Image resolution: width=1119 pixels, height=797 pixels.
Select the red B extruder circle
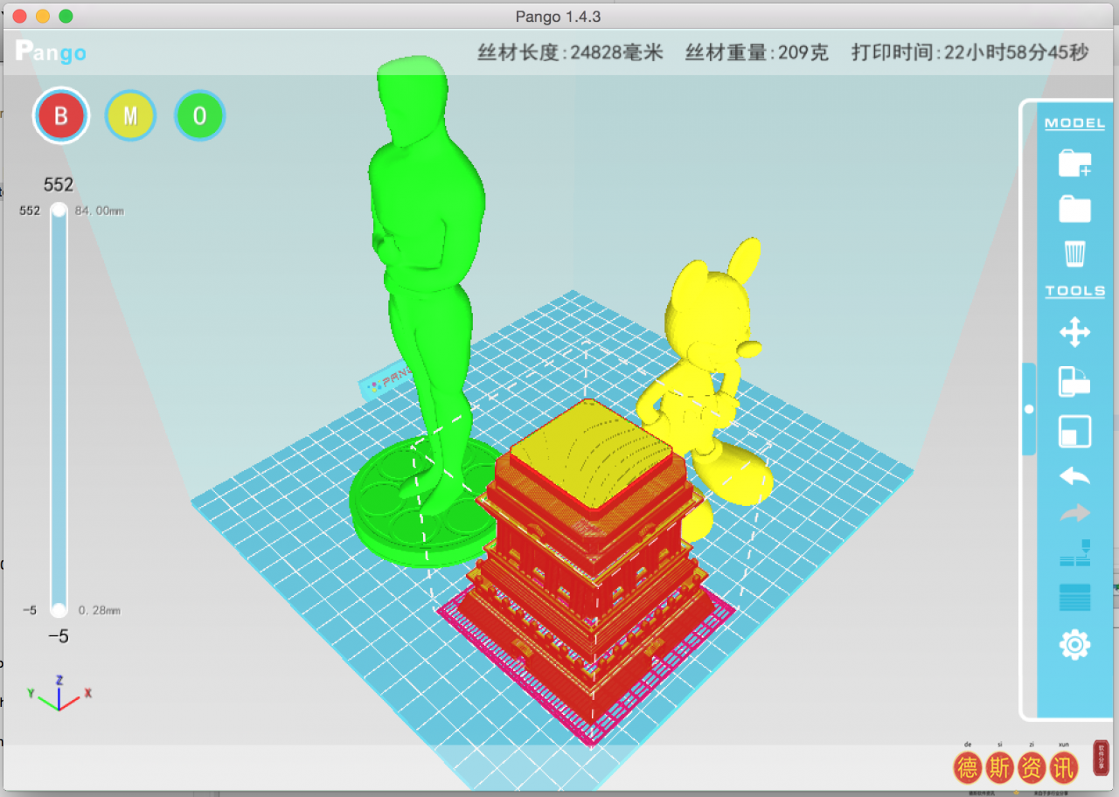click(x=60, y=115)
